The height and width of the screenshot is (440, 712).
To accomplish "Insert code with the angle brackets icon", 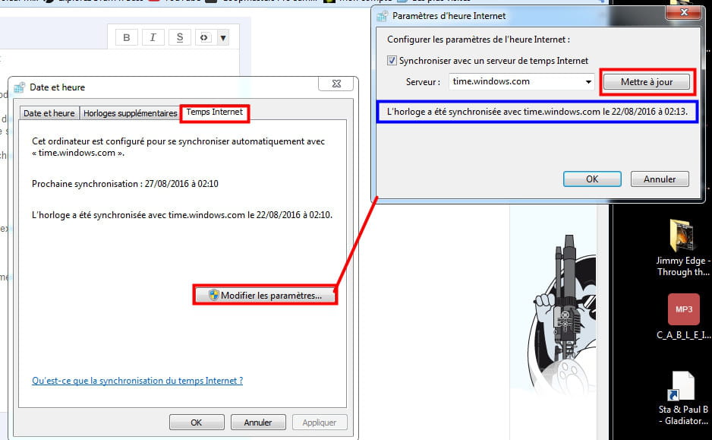I will (203, 38).
